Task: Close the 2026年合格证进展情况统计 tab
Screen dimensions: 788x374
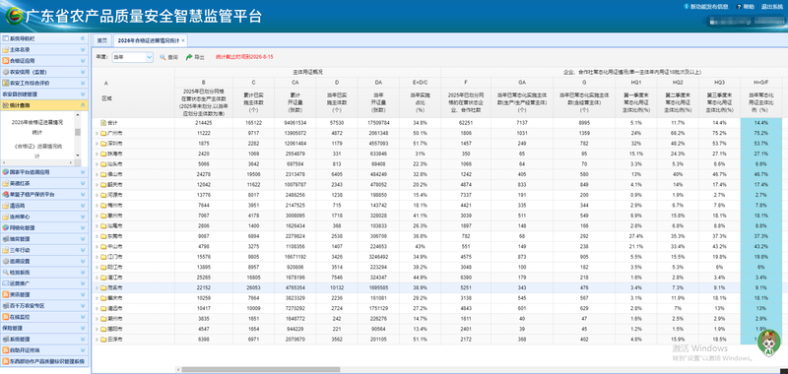Action: click(183, 40)
